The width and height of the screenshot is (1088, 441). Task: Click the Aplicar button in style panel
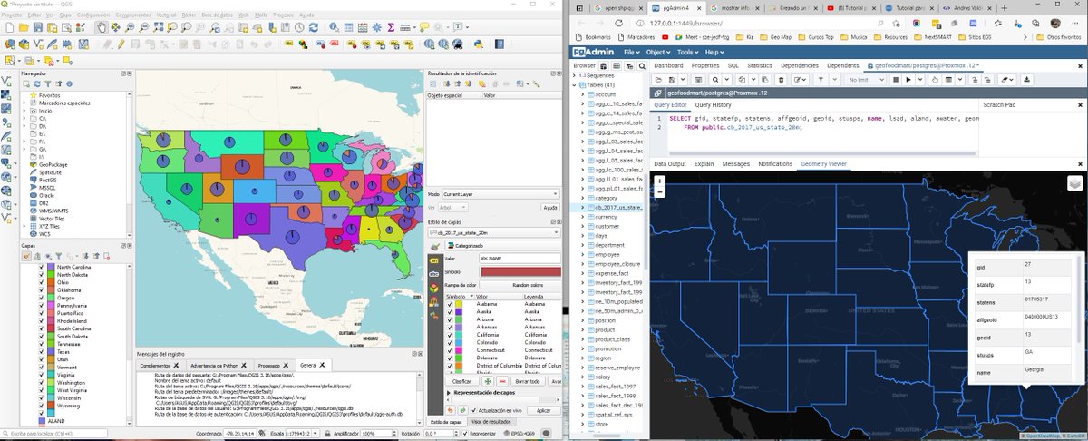tap(543, 410)
